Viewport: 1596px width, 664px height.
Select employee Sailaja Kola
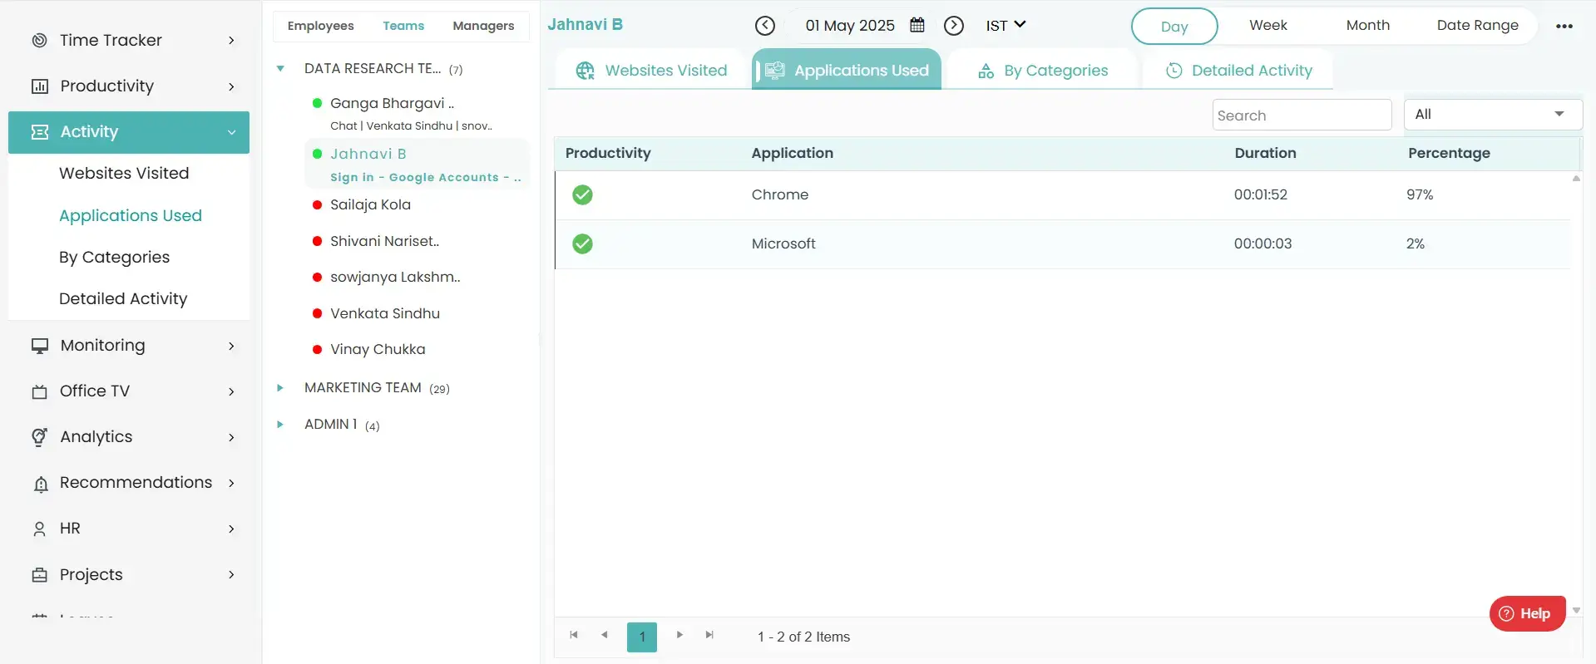pyautogui.click(x=370, y=205)
